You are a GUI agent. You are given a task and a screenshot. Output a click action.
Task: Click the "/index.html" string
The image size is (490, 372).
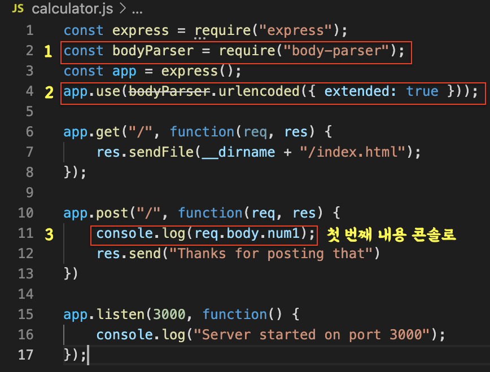tap(352, 152)
